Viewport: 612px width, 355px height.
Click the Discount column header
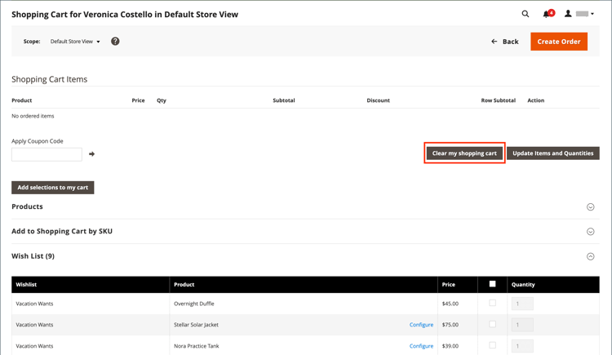[378, 100]
